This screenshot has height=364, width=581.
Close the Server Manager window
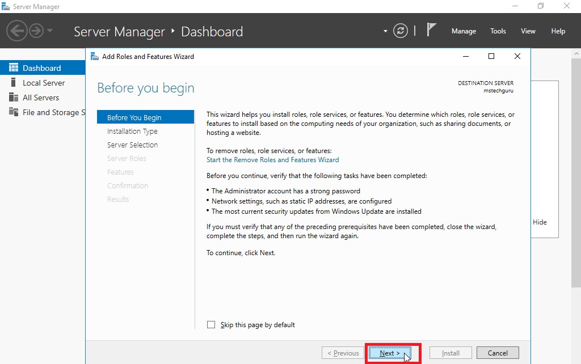(x=567, y=6)
